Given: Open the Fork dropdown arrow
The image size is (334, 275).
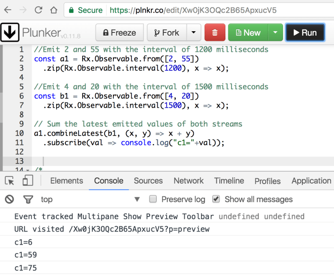Looking at the screenshot, I should click(x=193, y=33).
